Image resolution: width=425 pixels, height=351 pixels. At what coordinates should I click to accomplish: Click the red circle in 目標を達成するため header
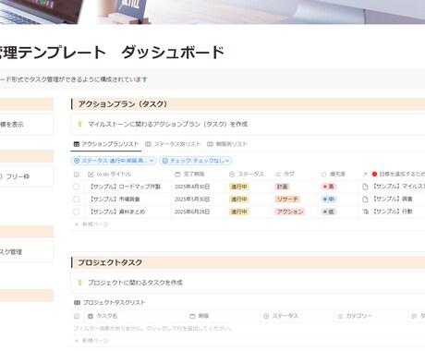(374, 175)
